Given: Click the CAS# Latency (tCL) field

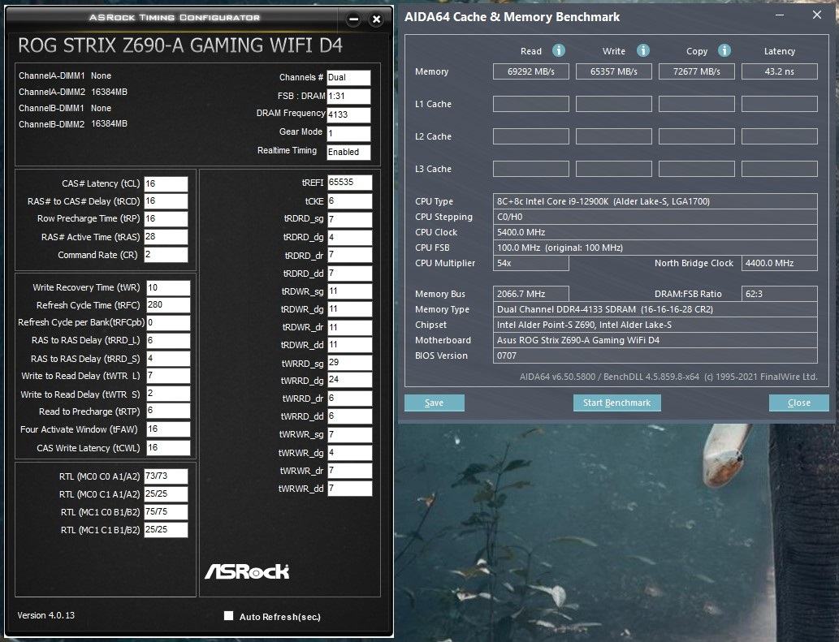Looking at the screenshot, I should (166, 184).
